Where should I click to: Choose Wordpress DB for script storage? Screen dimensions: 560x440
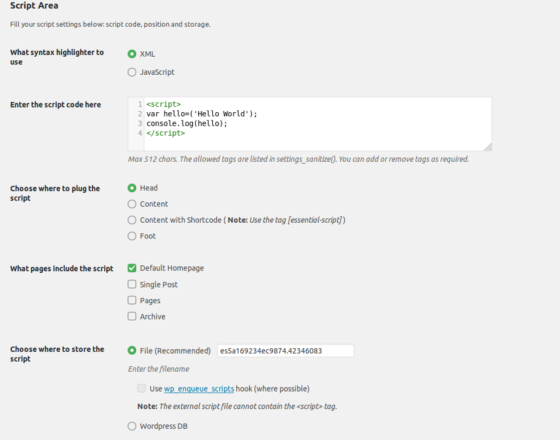coord(132,426)
